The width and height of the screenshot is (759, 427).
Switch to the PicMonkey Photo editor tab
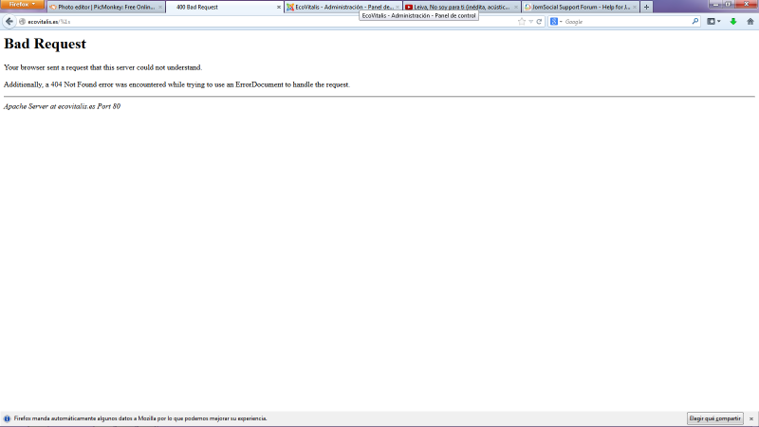click(x=105, y=7)
